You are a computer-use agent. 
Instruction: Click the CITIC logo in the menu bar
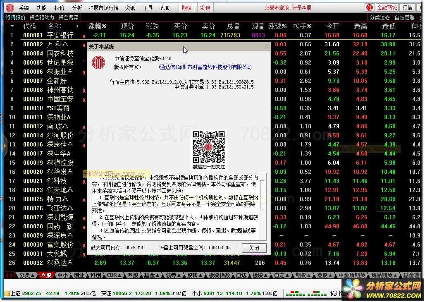click(10, 7)
